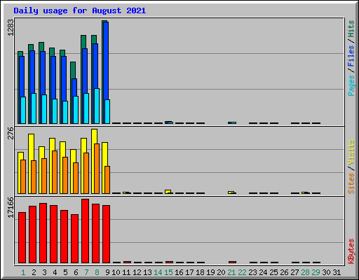The width and height of the screenshot is (359, 280).
Task: Click day 12 on the date axis
Action: point(137,272)
